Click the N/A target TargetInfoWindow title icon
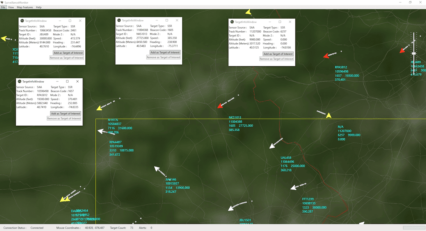The image size is (426, 231). [232, 22]
